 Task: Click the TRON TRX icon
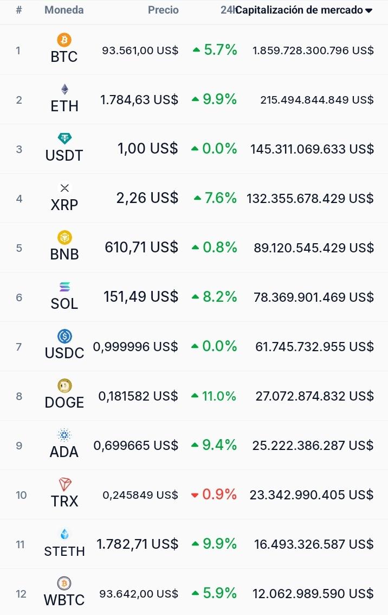tap(64, 484)
